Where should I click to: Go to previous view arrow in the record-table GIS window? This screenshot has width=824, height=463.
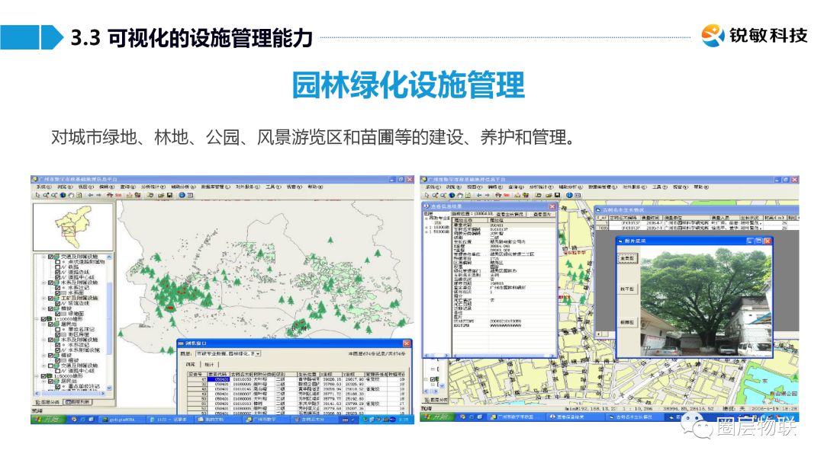coord(90,195)
